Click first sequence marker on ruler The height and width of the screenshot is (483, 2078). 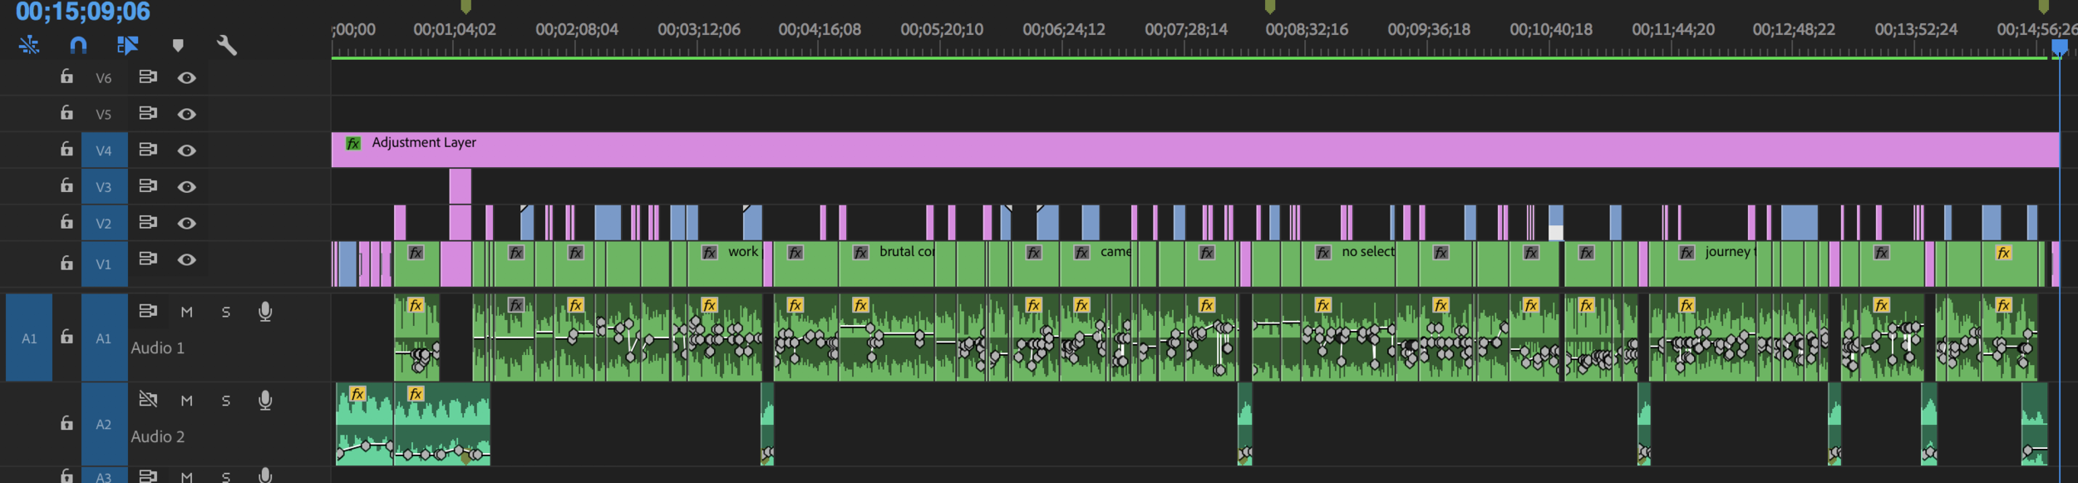466,7
